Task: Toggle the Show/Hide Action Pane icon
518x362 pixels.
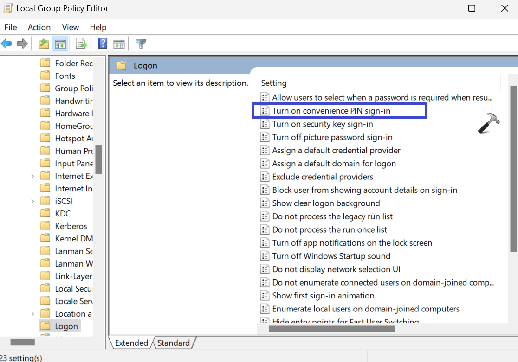Action: (x=119, y=44)
